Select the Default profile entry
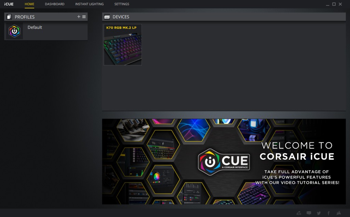Viewport: 350px width, 217px height. click(46, 31)
